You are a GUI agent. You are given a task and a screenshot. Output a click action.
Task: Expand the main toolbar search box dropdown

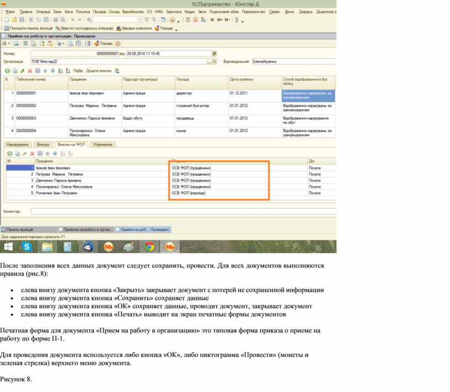tap(140, 20)
